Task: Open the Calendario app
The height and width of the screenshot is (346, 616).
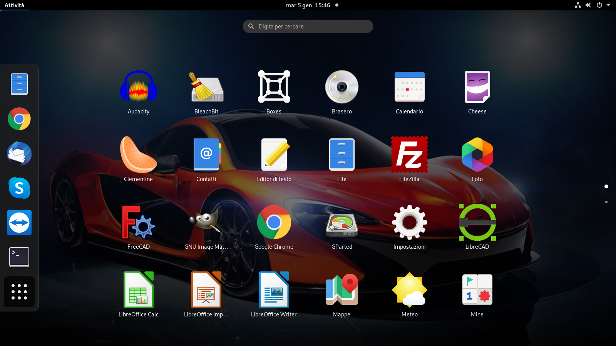Action: (410, 92)
